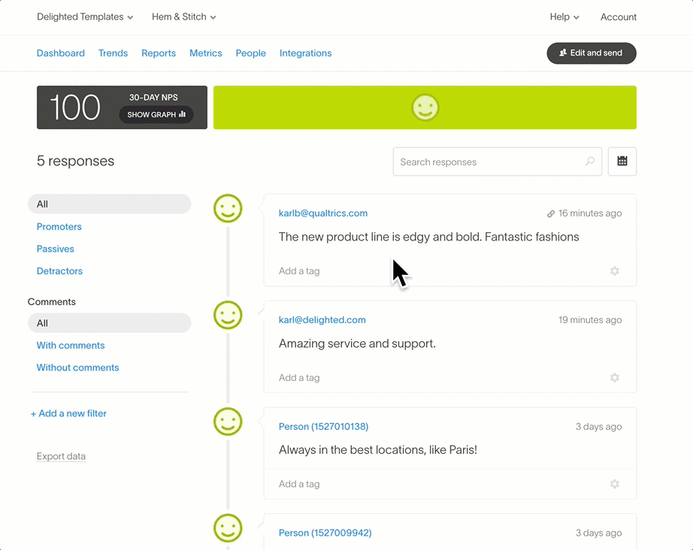The width and height of the screenshot is (693, 550).
Task: Click into the Search responses field
Action: point(489,162)
